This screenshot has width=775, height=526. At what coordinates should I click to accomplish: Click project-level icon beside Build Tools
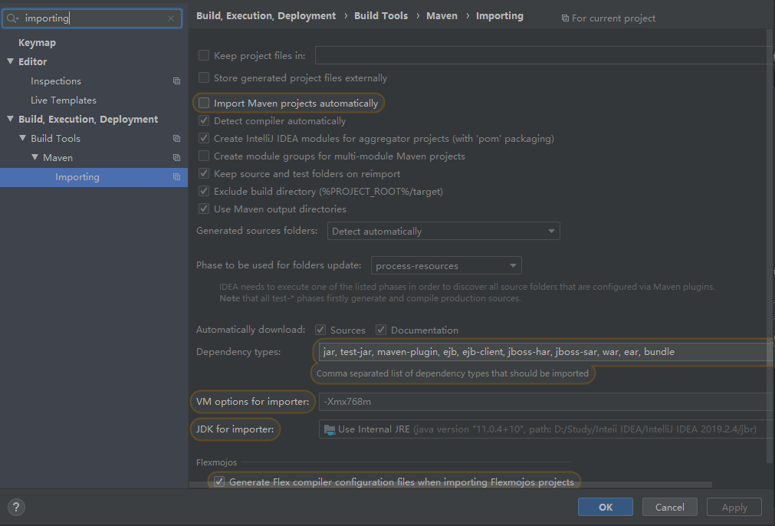pyautogui.click(x=176, y=139)
